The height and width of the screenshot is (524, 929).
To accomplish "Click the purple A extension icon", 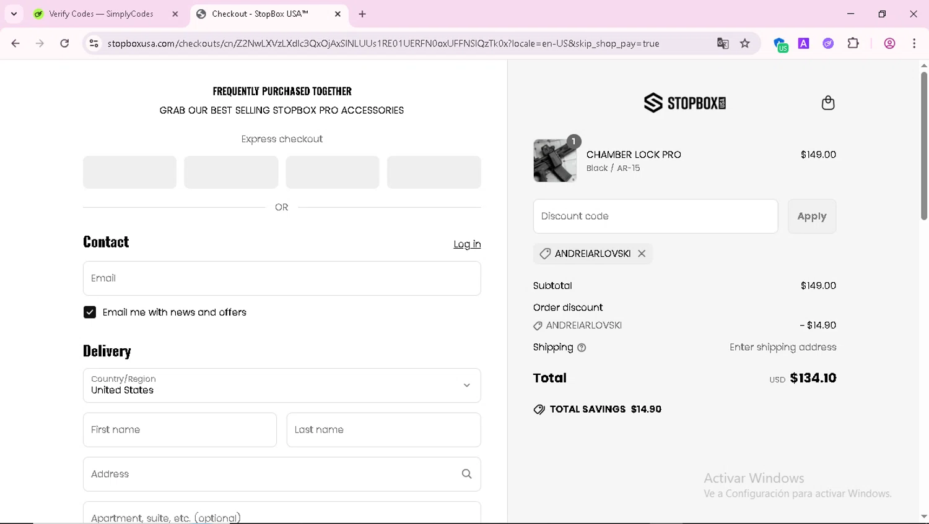I will [x=804, y=43].
